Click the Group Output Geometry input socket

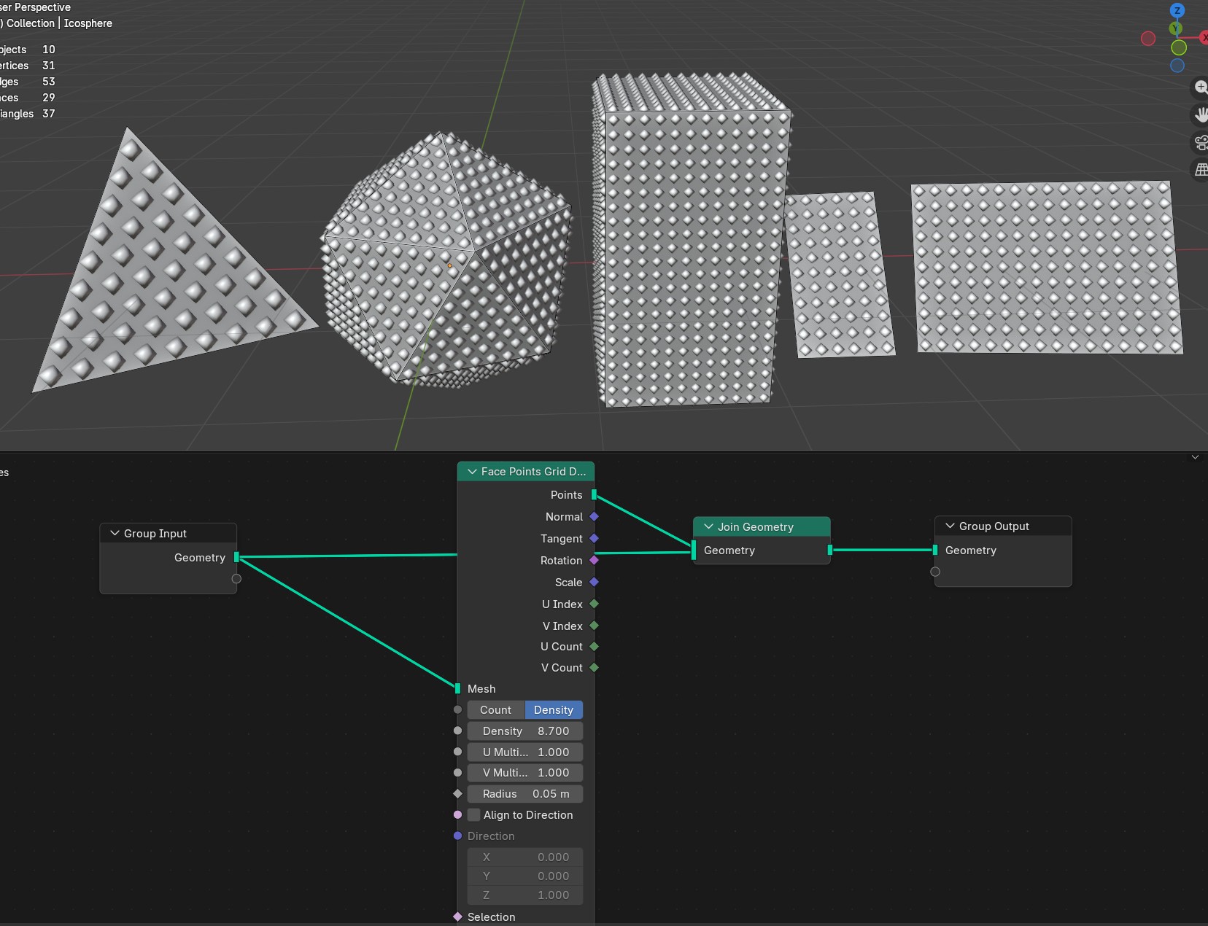coord(935,550)
